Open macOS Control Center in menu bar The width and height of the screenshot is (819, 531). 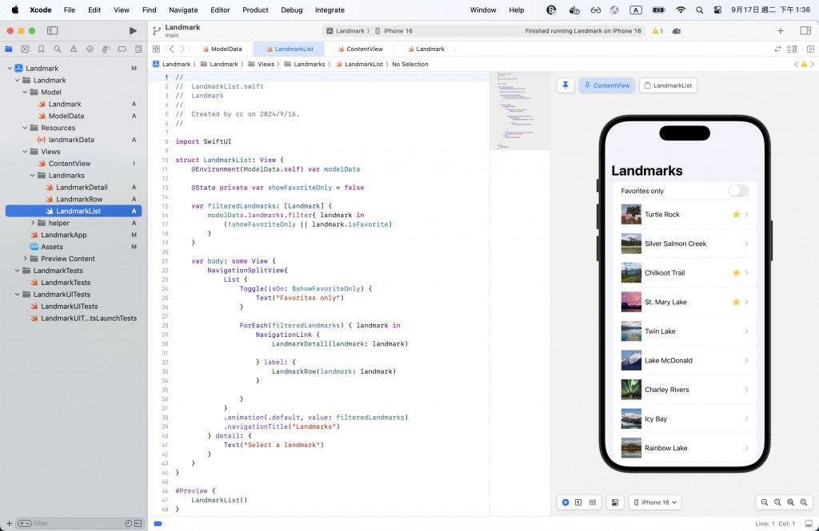(717, 10)
